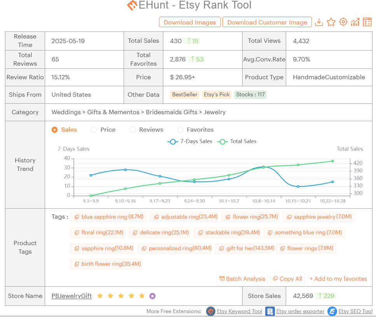Click Download Customer Image
Viewport: 376px width, 317px height.
tap(267, 22)
